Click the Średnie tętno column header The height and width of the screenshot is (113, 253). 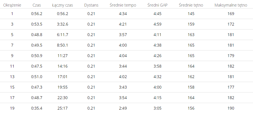191,5
